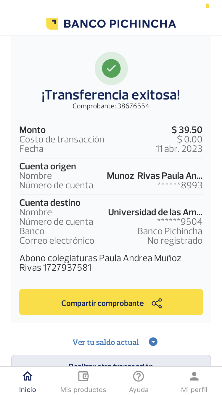
Task: Tap the Ayuda question mark icon
Action: click(x=139, y=376)
